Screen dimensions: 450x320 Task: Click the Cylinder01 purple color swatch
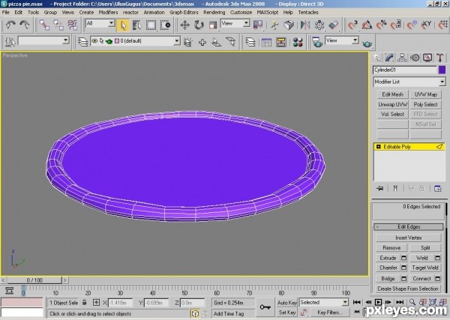point(442,70)
